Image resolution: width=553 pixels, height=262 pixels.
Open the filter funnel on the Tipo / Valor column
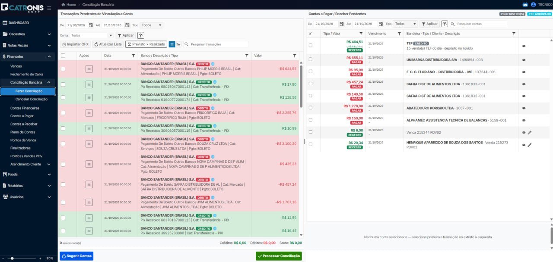click(x=361, y=33)
